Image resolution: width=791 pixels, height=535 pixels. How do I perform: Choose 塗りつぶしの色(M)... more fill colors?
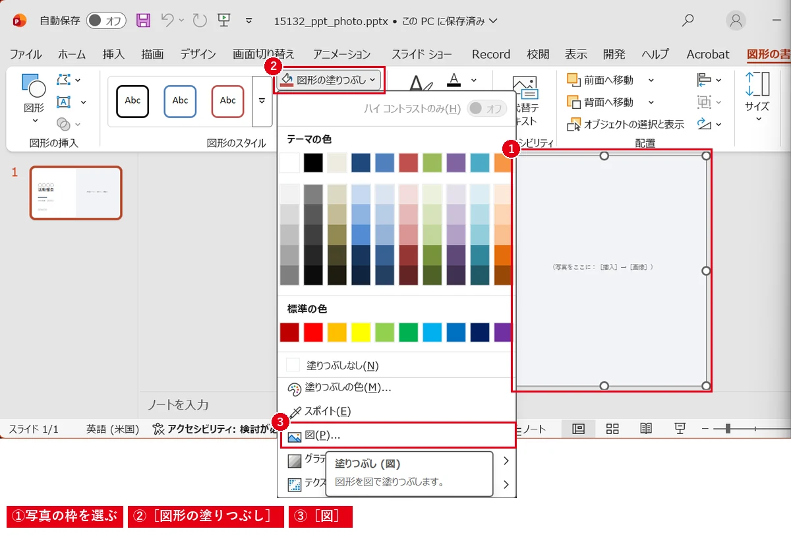pos(397,387)
